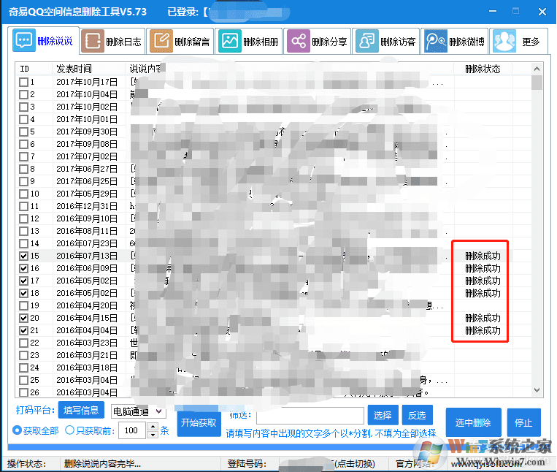Check the checkbox for row 1
The width and height of the screenshot is (557, 472).
point(24,82)
